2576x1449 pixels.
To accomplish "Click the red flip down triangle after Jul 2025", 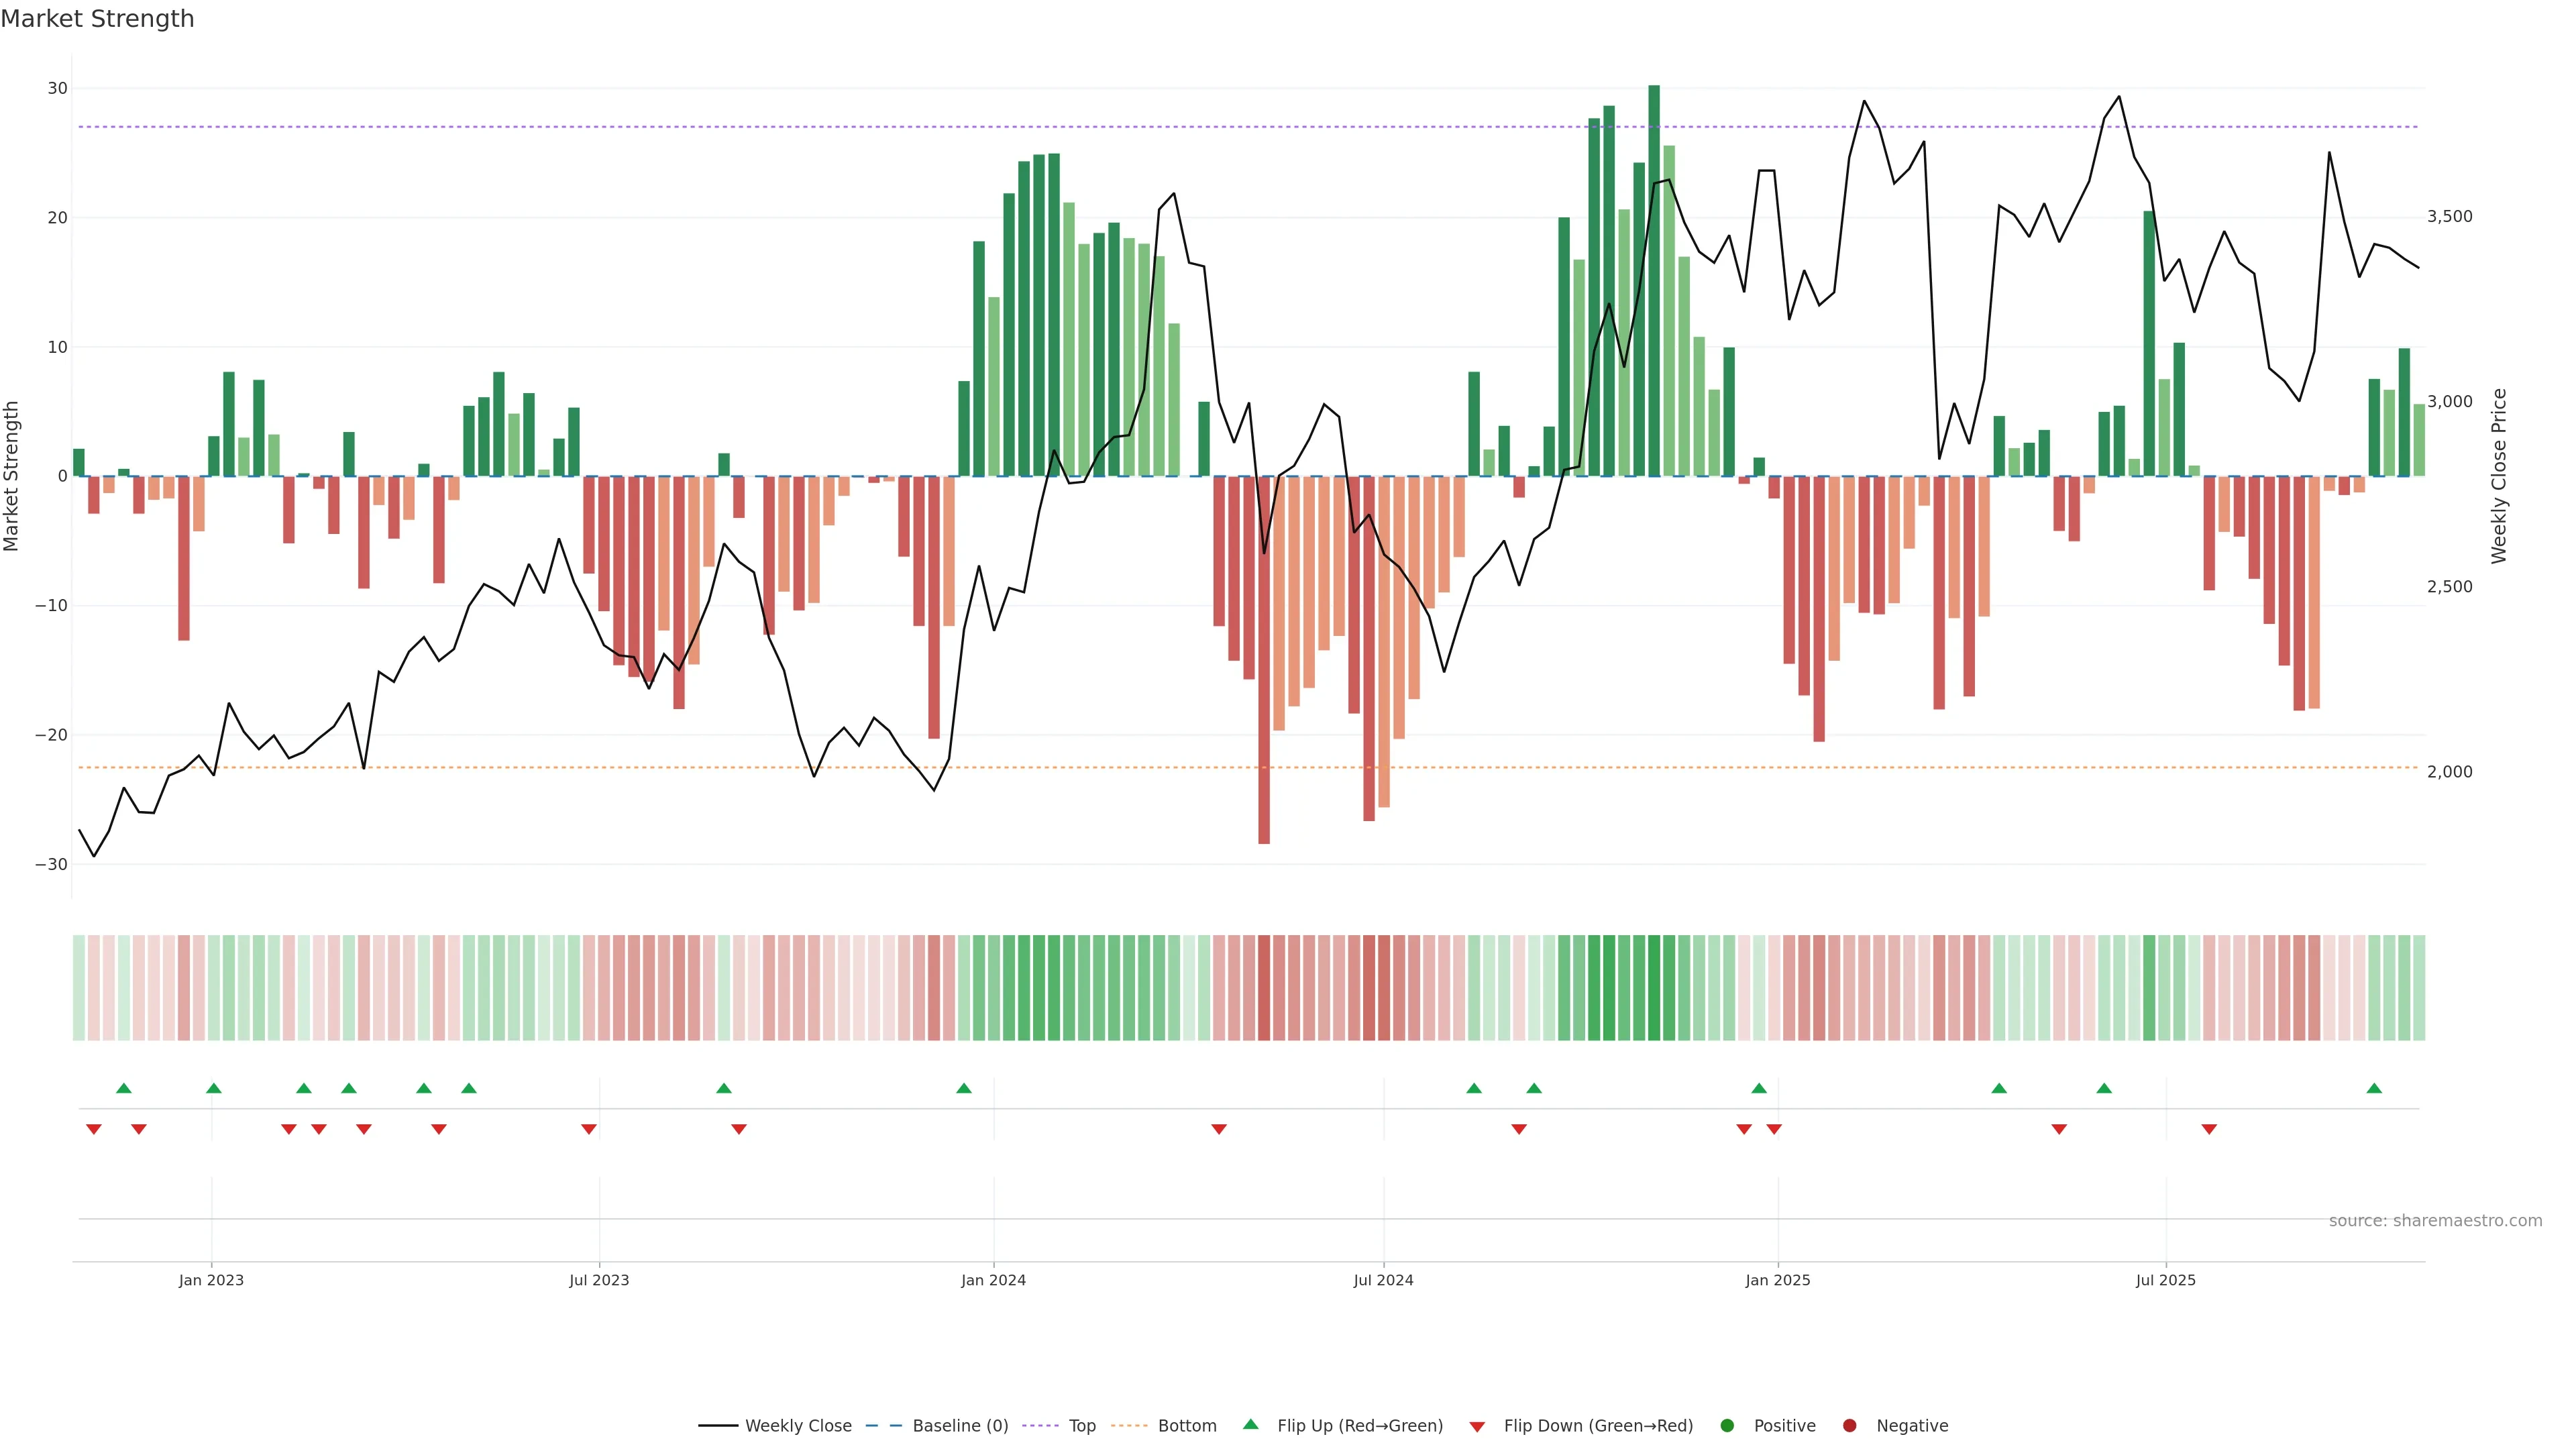I will [2209, 1129].
